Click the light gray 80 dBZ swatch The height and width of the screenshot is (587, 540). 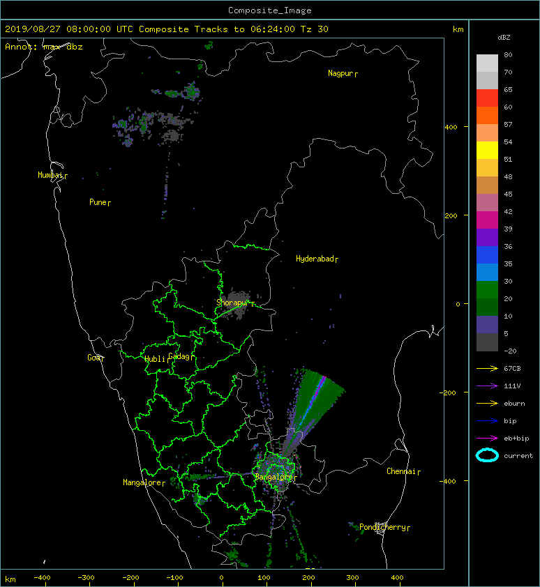click(487, 63)
